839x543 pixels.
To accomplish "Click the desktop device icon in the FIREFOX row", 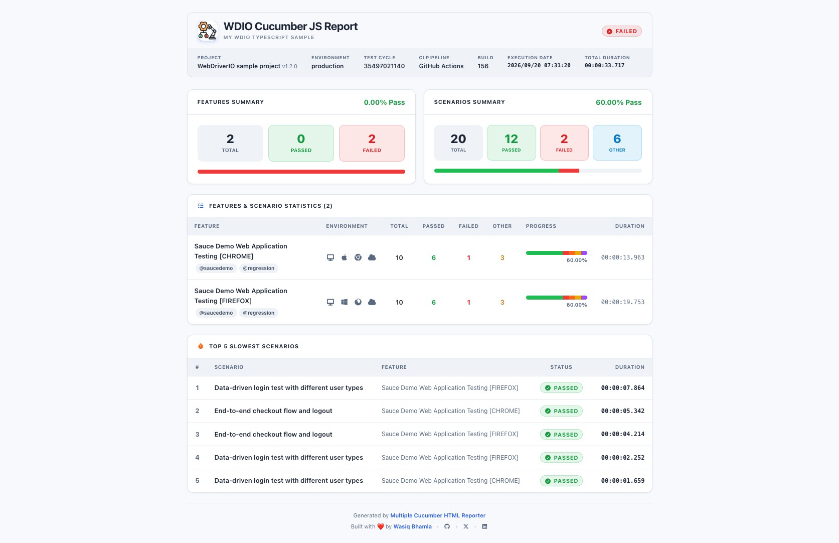I will tap(330, 302).
